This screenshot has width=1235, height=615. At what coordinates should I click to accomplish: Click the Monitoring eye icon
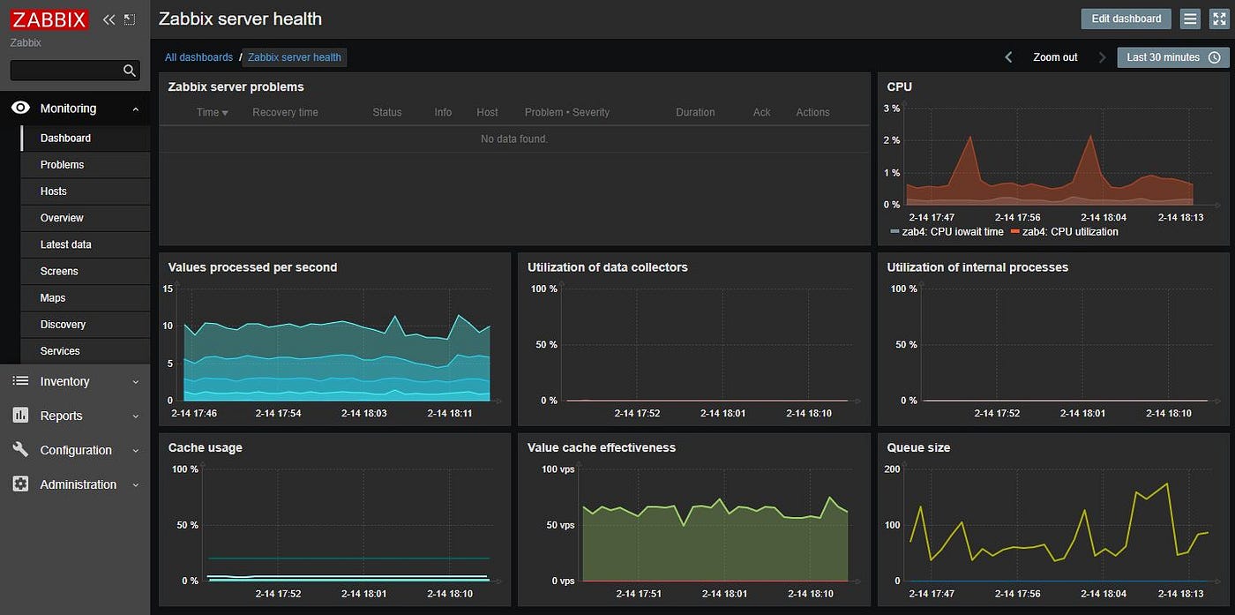pos(21,109)
